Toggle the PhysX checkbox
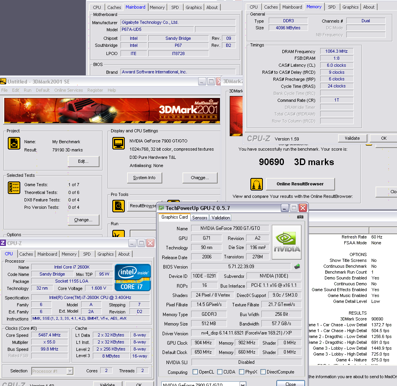The width and height of the screenshot is (397, 386). tap(241, 372)
